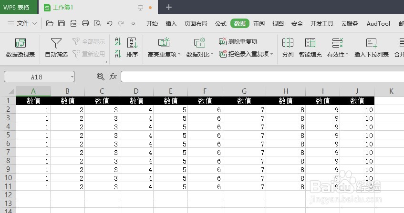The width and height of the screenshot is (404, 213).
Task: Click into the formula bar
Action: 262,77
